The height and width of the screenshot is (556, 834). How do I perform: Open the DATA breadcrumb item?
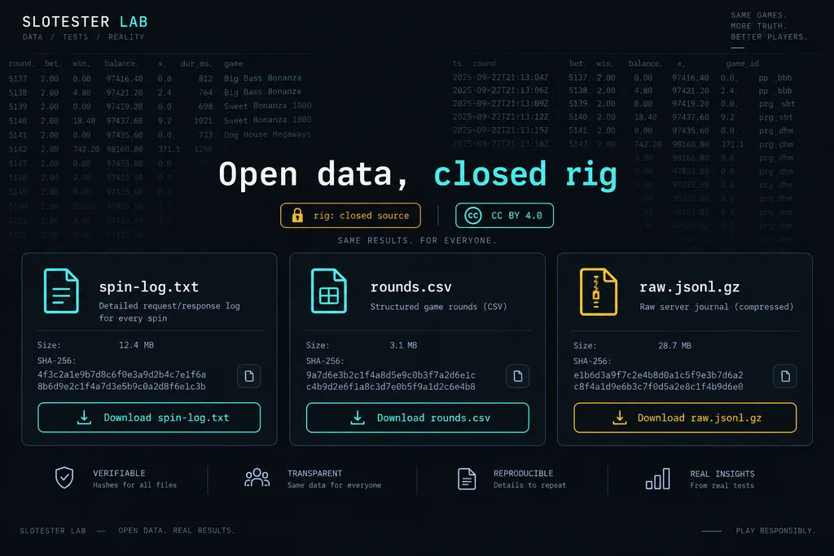point(33,37)
